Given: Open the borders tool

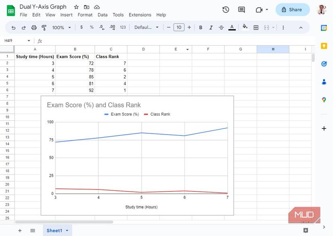Looking at the screenshot, I should (x=256, y=27).
